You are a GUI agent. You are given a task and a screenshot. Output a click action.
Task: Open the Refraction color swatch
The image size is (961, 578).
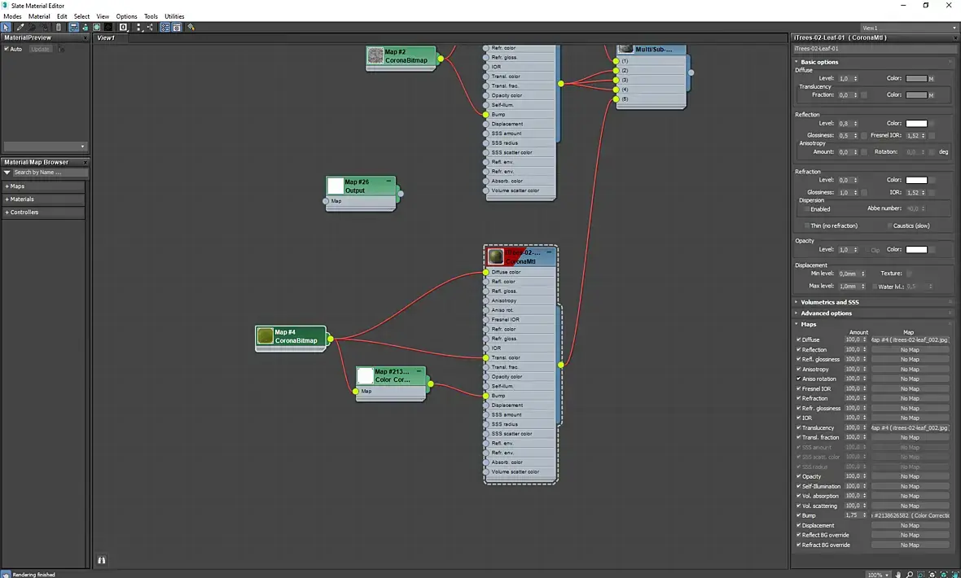click(916, 180)
